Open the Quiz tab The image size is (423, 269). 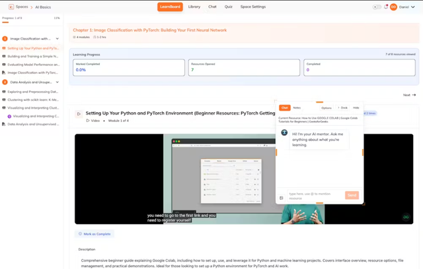[x=229, y=7]
